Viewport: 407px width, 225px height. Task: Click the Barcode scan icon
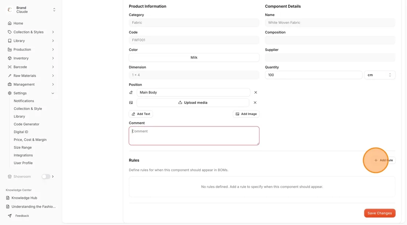9,67
